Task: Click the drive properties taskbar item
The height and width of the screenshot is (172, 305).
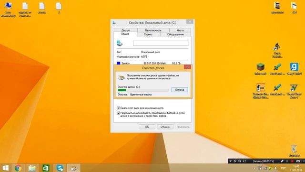Action: click(73, 168)
